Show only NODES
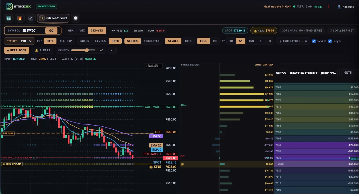This screenshot has width=359, height=194. 85,41
